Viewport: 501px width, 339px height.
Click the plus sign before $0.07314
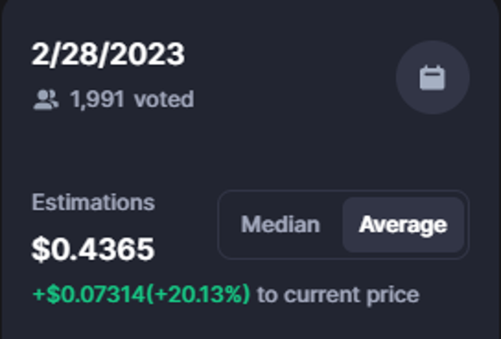(37, 295)
